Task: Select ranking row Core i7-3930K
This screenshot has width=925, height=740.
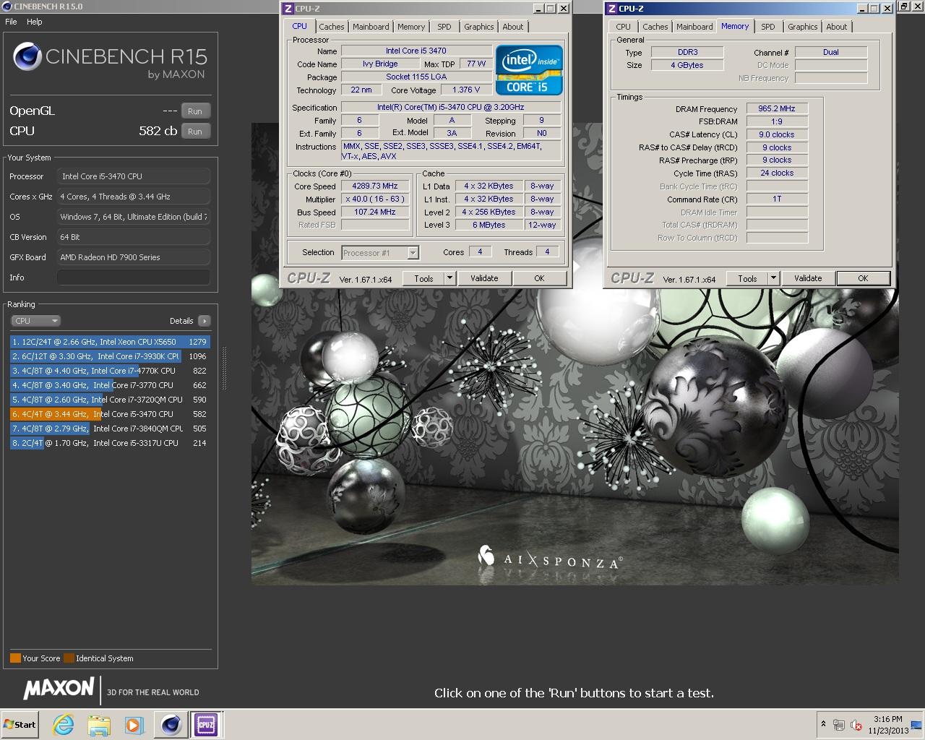Action: [x=110, y=356]
